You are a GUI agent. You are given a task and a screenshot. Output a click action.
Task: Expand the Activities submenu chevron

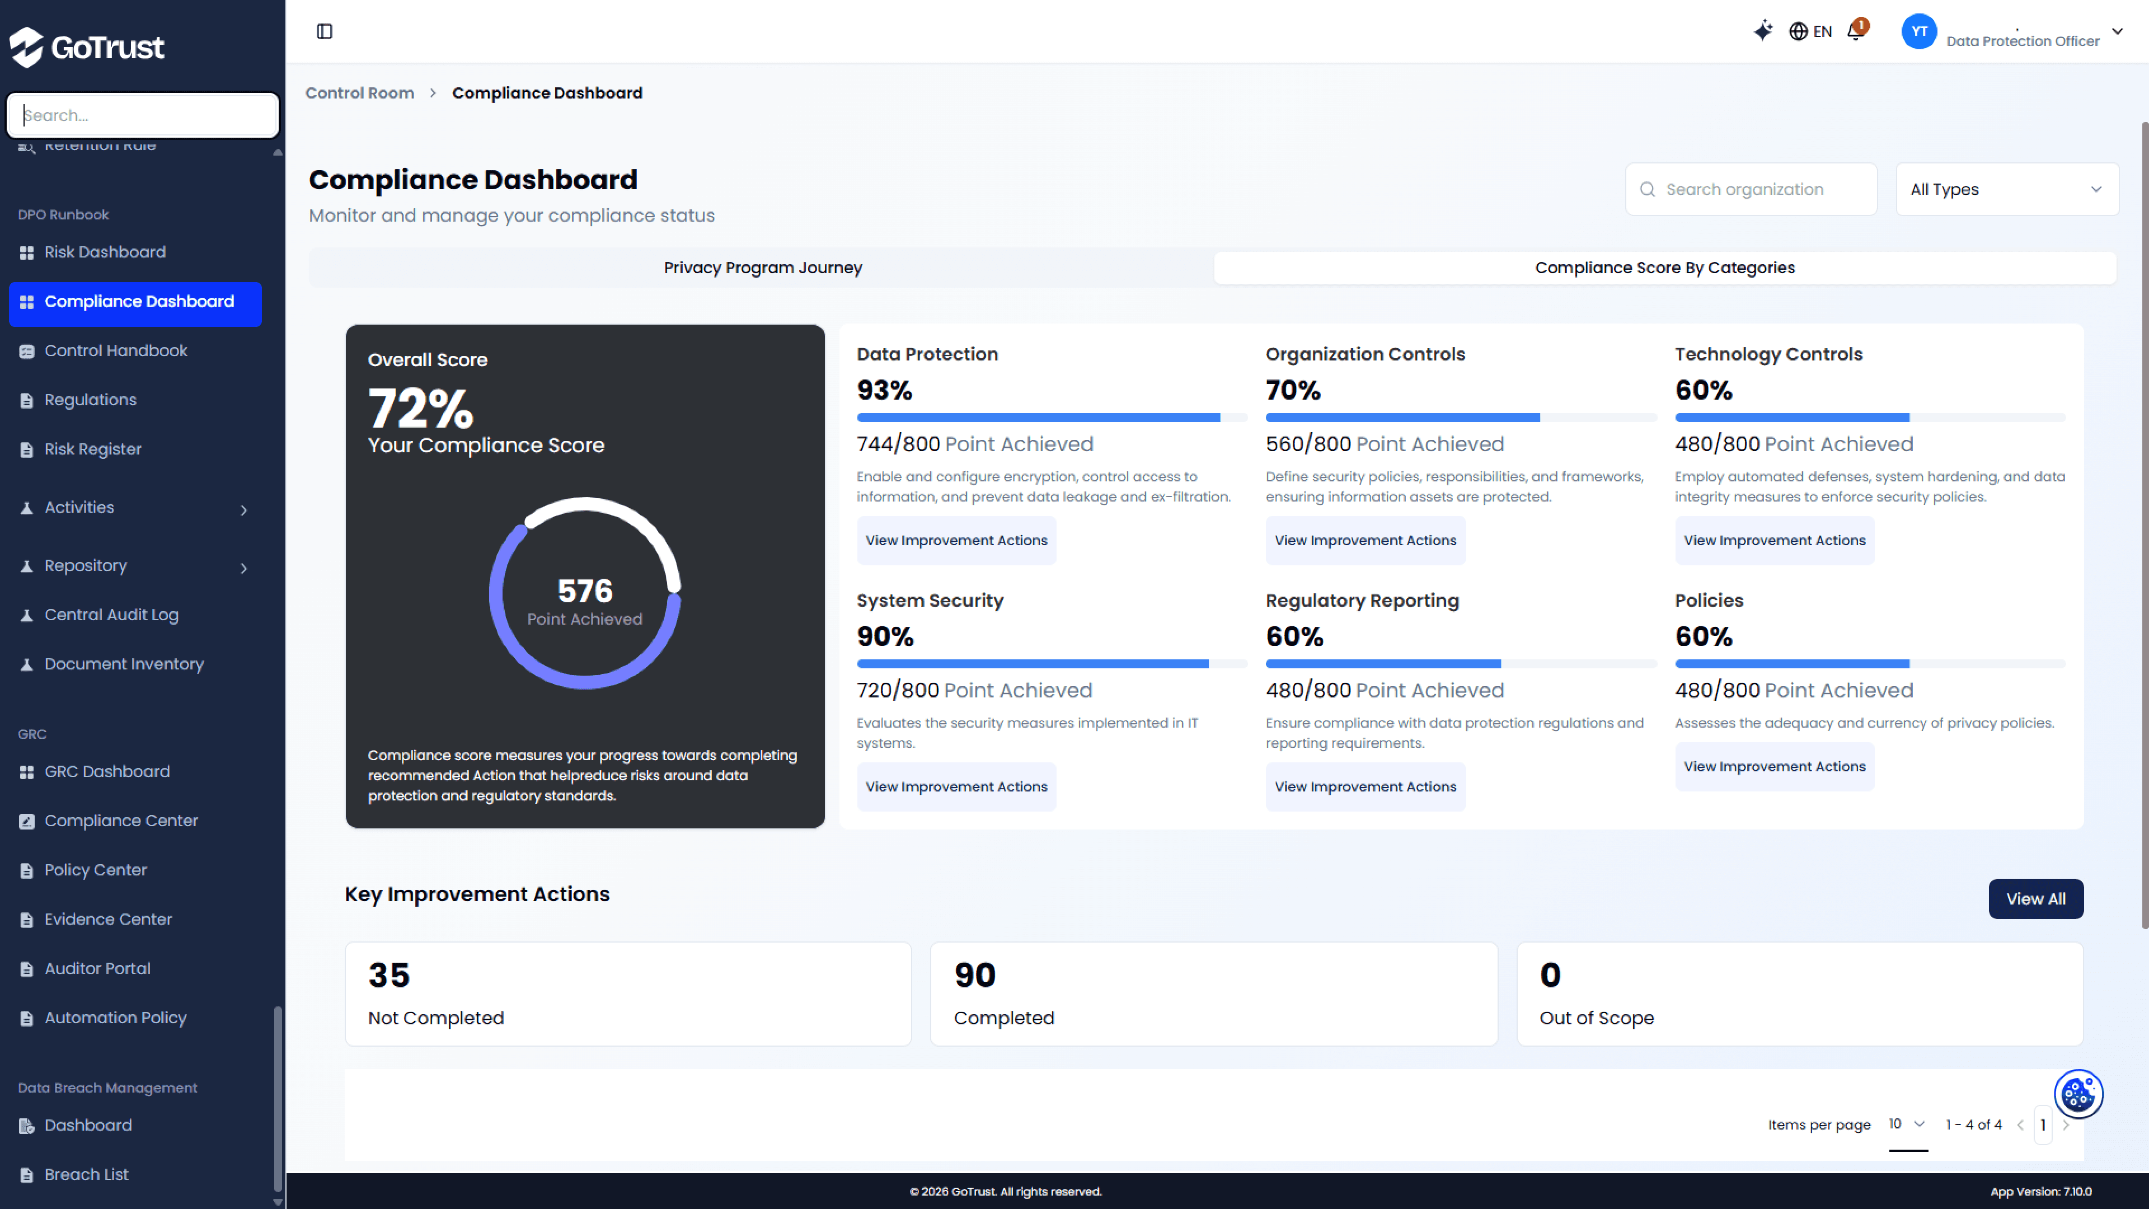(x=243, y=510)
